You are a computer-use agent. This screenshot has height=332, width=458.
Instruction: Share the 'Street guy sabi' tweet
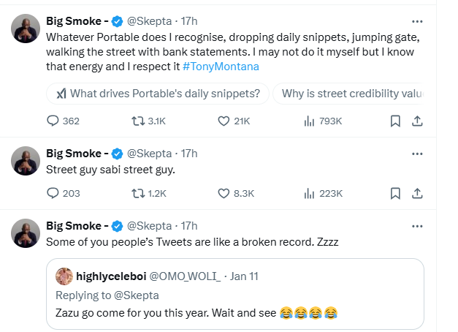[x=416, y=193]
